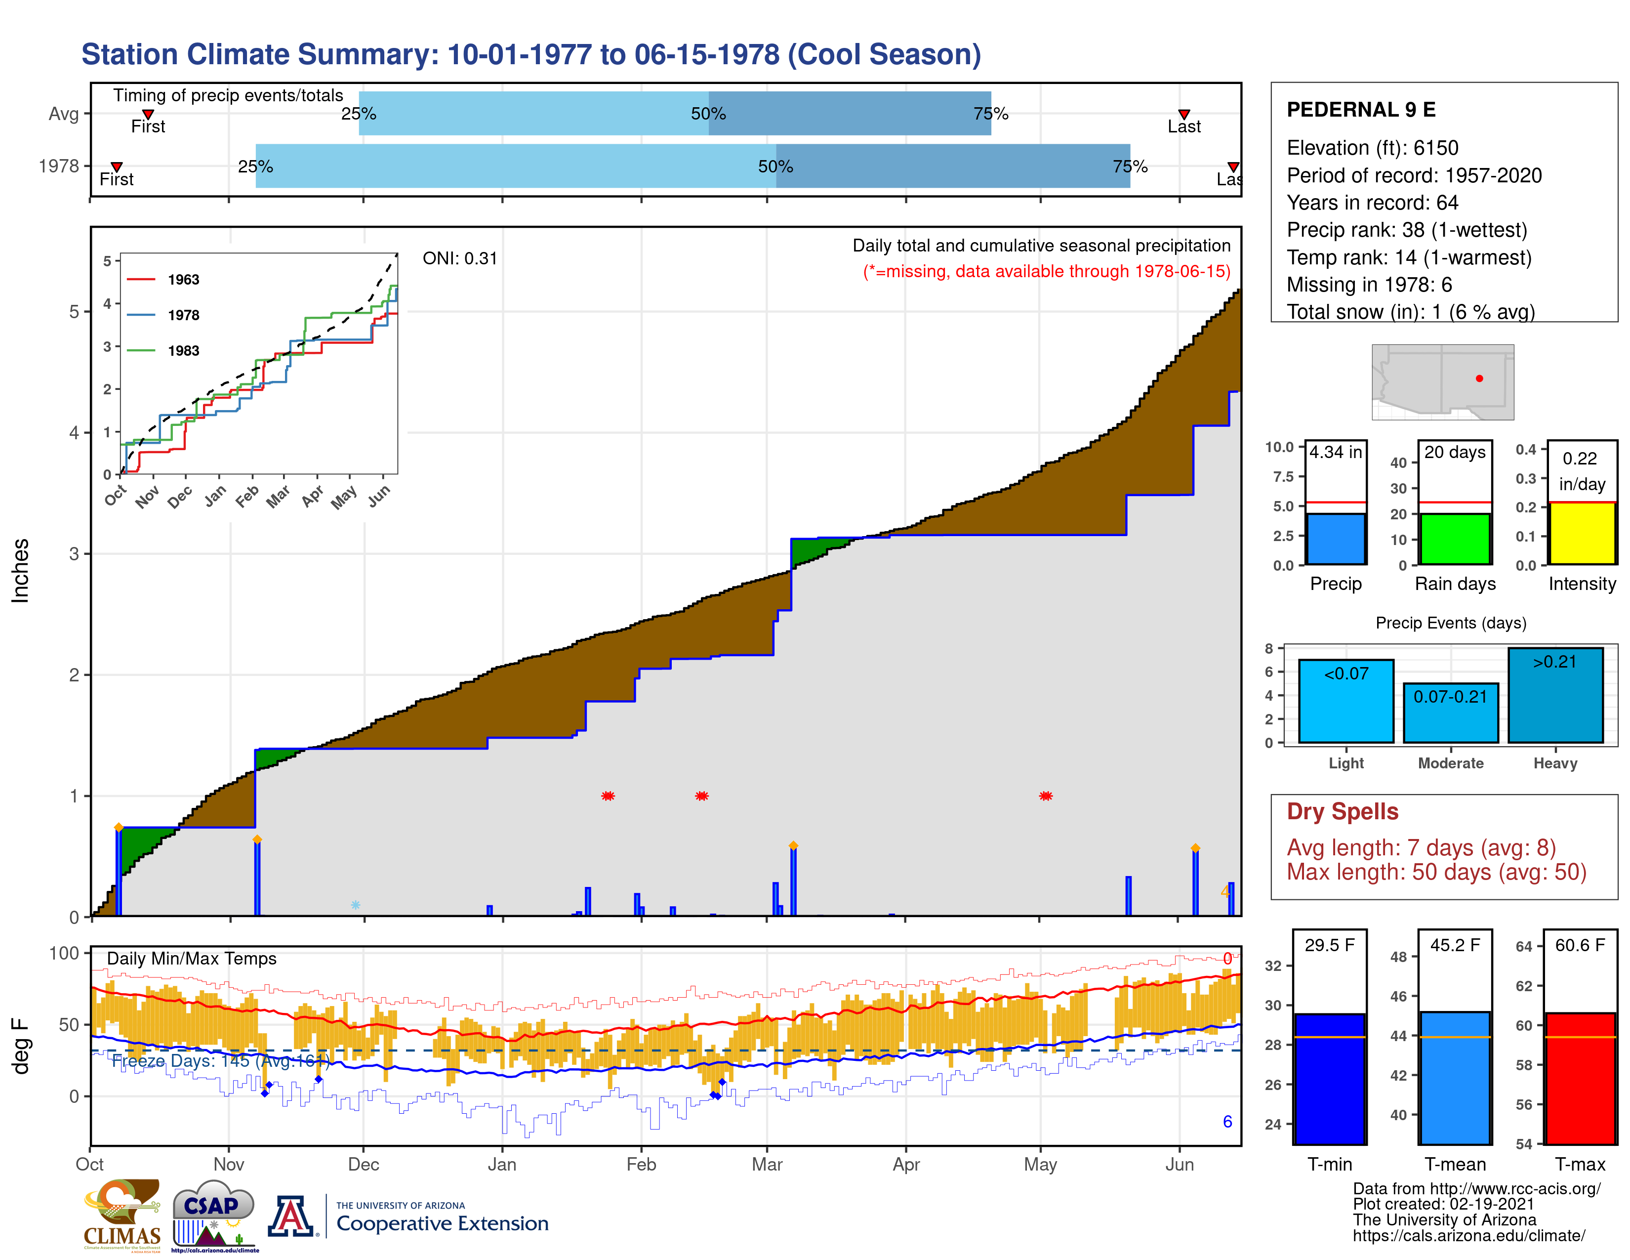The image size is (1630, 1260).
Task: Click the blue Precip bar labeled 4.34 in
Action: point(1336,539)
